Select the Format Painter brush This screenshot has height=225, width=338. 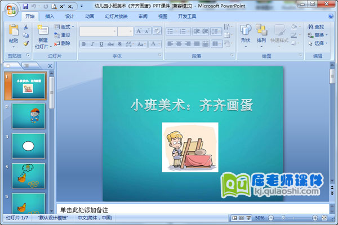[x=26, y=43]
